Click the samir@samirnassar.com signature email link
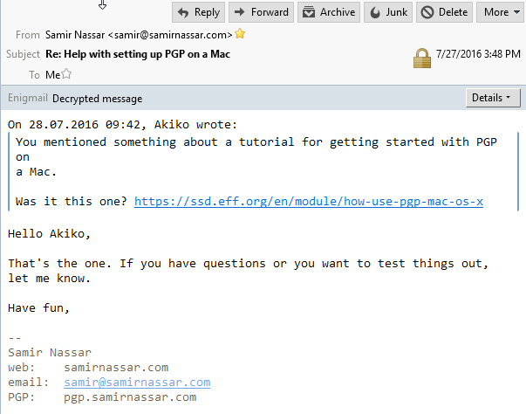Image resolution: width=526 pixels, height=414 pixels. [x=137, y=383]
